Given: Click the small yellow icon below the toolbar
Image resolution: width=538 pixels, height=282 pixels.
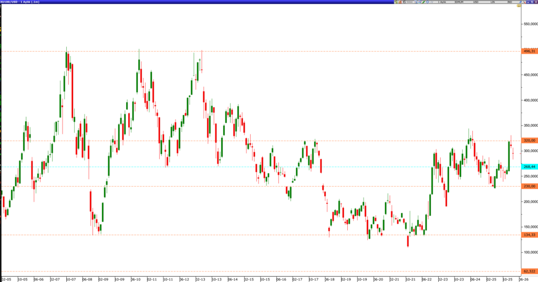Looking at the screenshot, I should click(x=519, y=6).
